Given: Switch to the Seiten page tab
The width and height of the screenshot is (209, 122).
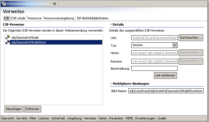Looking at the screenshot, I should [103, 118].
